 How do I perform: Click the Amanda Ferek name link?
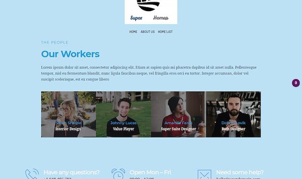pyautogui.click(x=178, y=123)
